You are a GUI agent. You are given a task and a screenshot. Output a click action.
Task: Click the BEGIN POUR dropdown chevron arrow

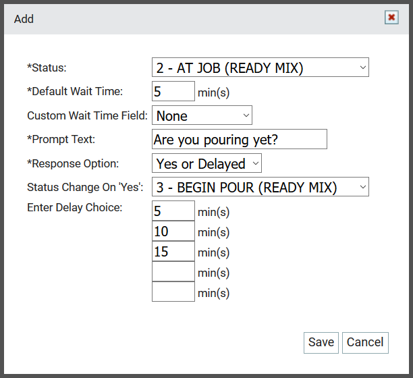(362, 187)
